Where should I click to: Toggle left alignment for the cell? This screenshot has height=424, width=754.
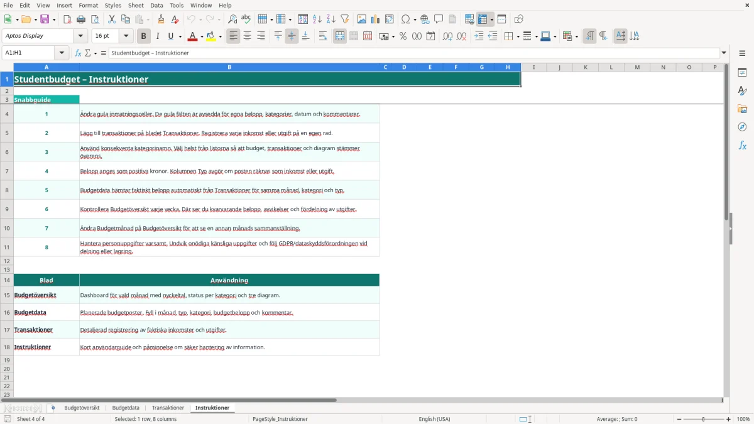(233, 36)
